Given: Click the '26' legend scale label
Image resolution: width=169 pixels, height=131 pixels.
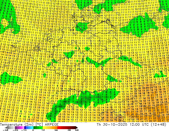Looking at the screenshot, I should point(56,130).
